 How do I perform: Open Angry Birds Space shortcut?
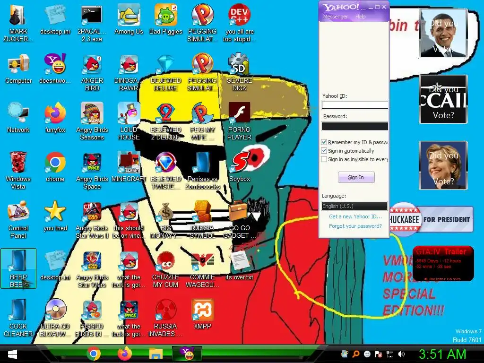pos(92,170)
